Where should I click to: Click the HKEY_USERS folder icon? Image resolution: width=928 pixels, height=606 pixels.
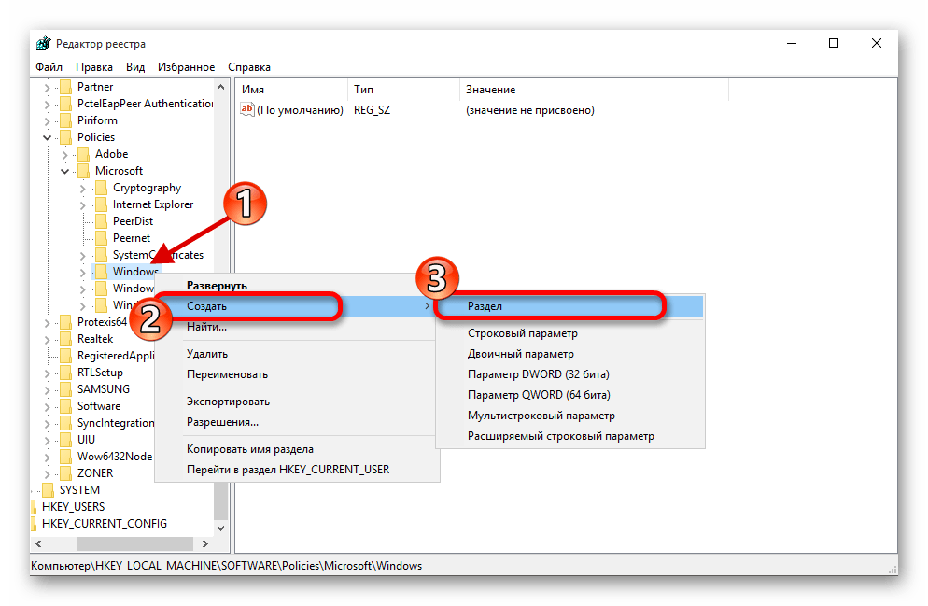pos(35,507)
